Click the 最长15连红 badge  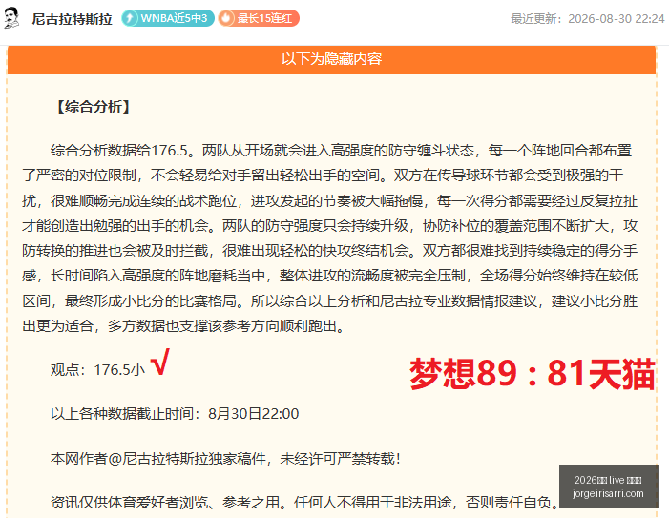point(259,18)
